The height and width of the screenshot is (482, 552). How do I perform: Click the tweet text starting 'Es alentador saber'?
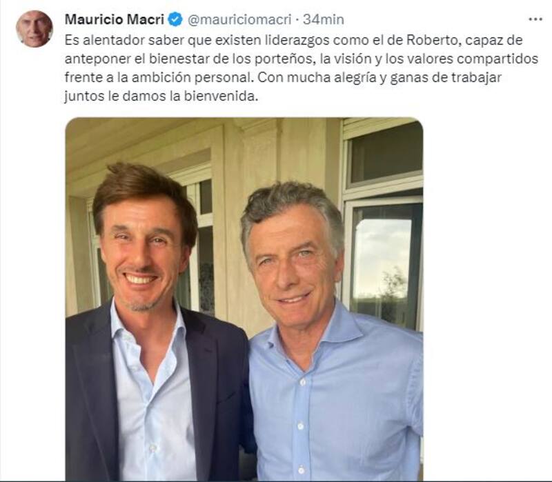click(x=301, y=68)
